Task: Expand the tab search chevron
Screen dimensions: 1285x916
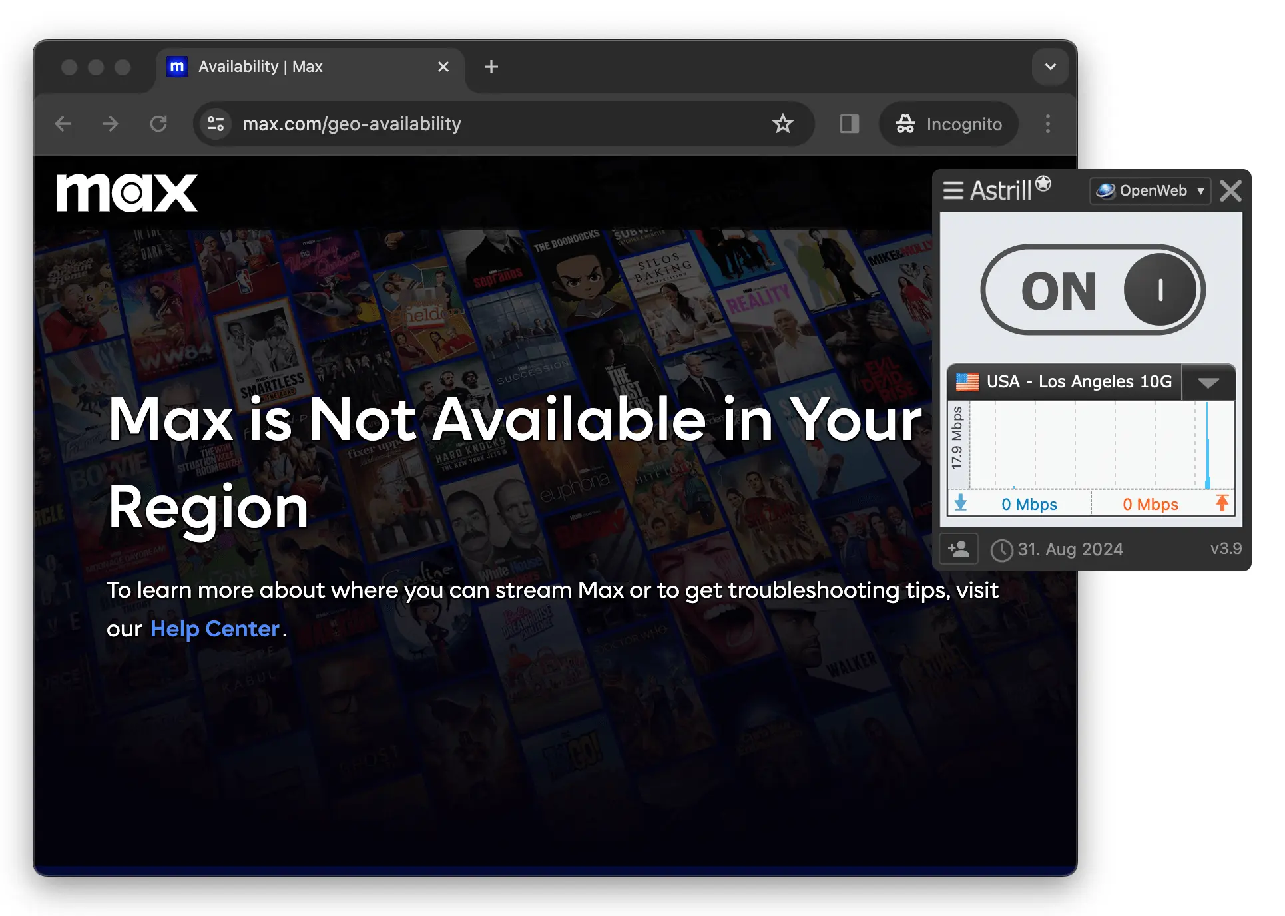Action: (1051, 67)
